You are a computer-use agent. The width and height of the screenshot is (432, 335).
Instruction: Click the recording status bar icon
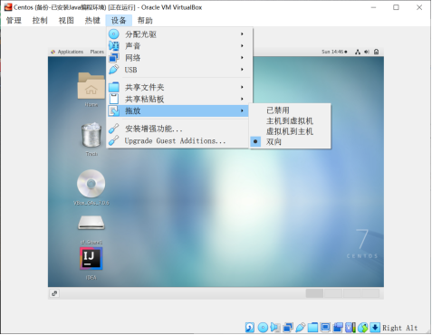click(338, 328)
